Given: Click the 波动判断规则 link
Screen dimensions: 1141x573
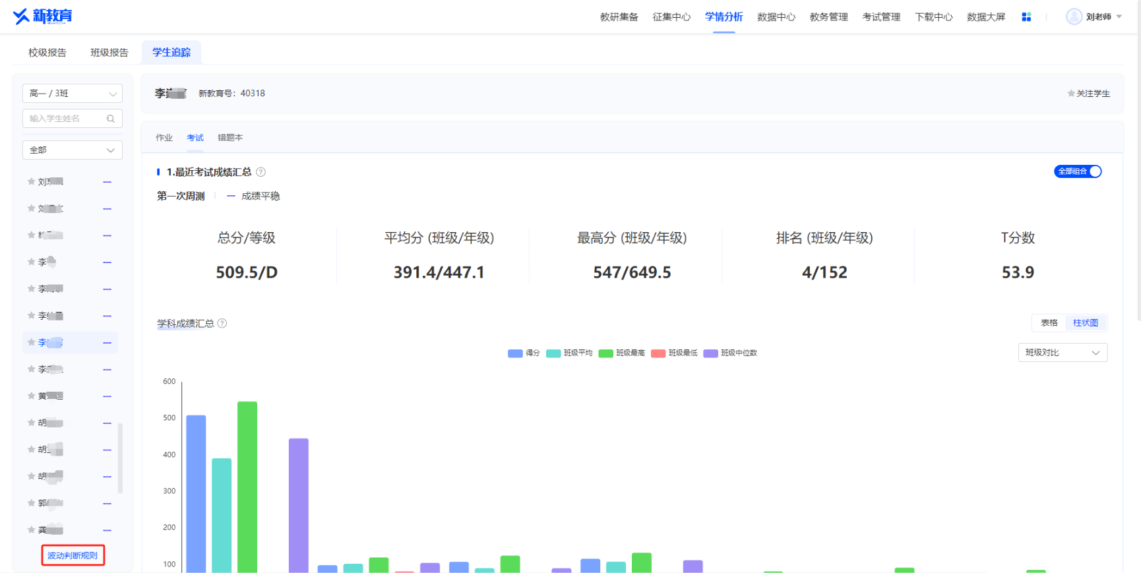Looking at the screenshot, I should [x=73, y=556].
